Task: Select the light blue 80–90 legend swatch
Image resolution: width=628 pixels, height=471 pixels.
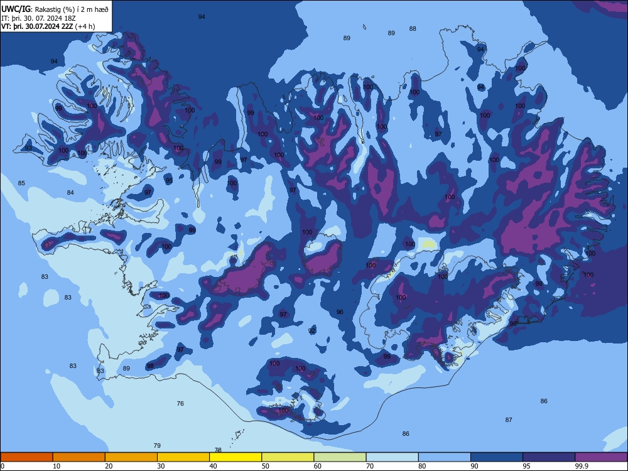Action: (x=444, y=457)
